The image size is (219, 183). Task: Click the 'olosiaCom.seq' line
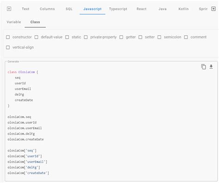(19, 117)
